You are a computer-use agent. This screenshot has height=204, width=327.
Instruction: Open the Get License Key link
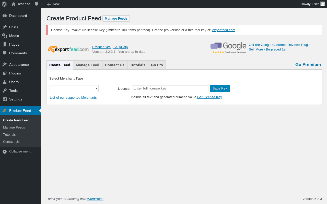[209, 97]
